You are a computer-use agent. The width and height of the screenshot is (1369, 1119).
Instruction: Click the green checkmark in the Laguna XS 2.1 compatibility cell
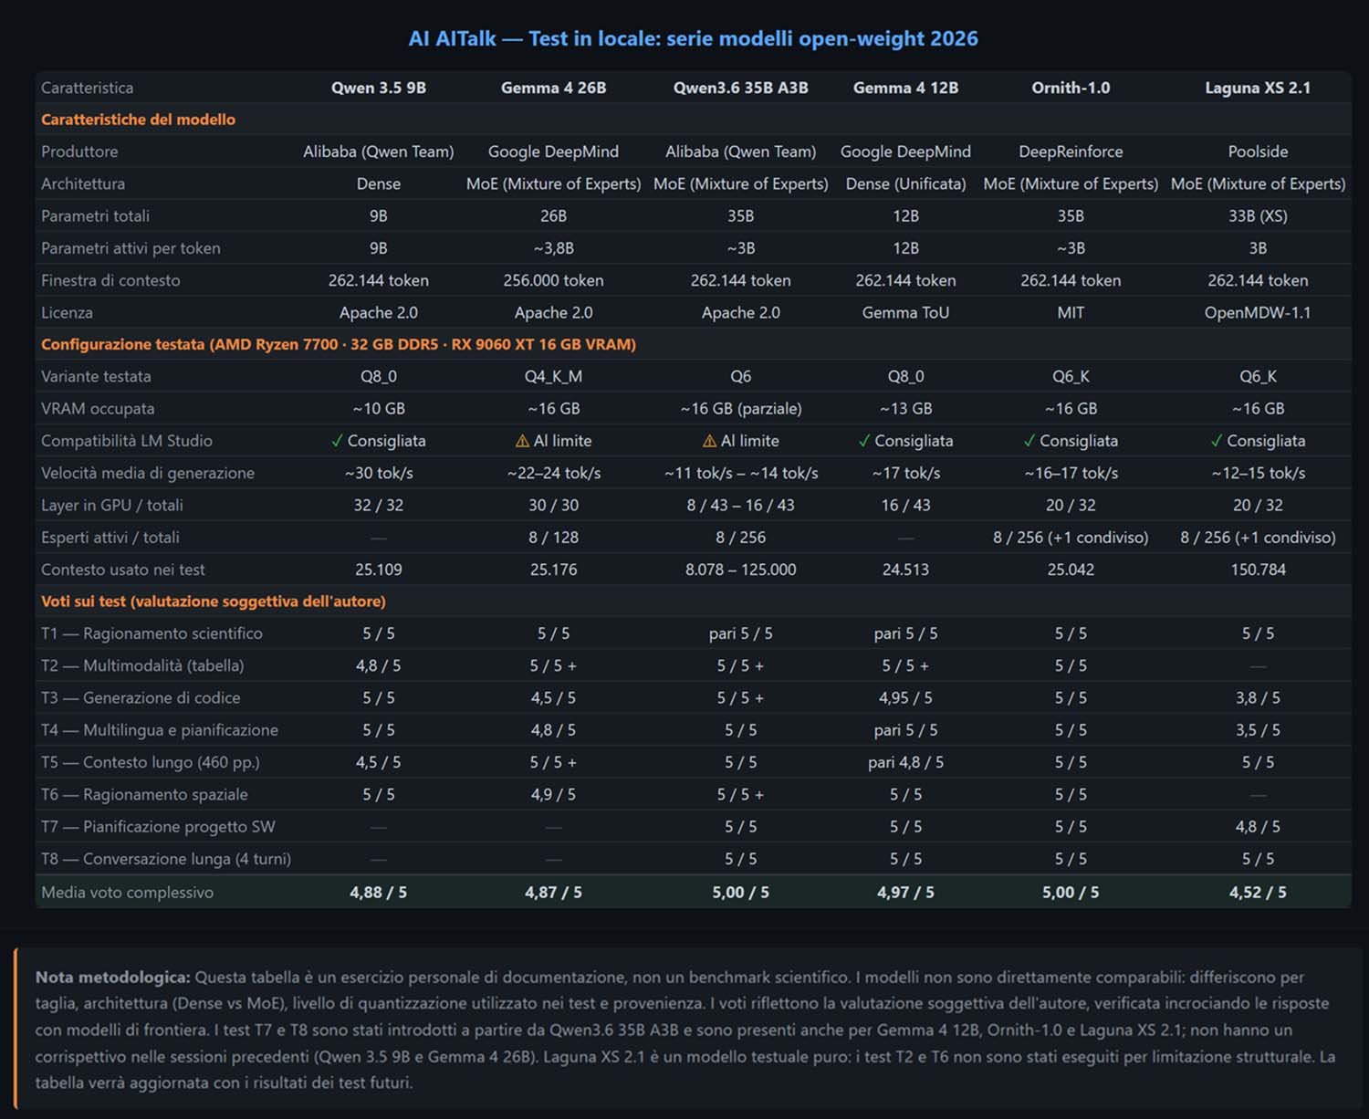coord(1217,441)
